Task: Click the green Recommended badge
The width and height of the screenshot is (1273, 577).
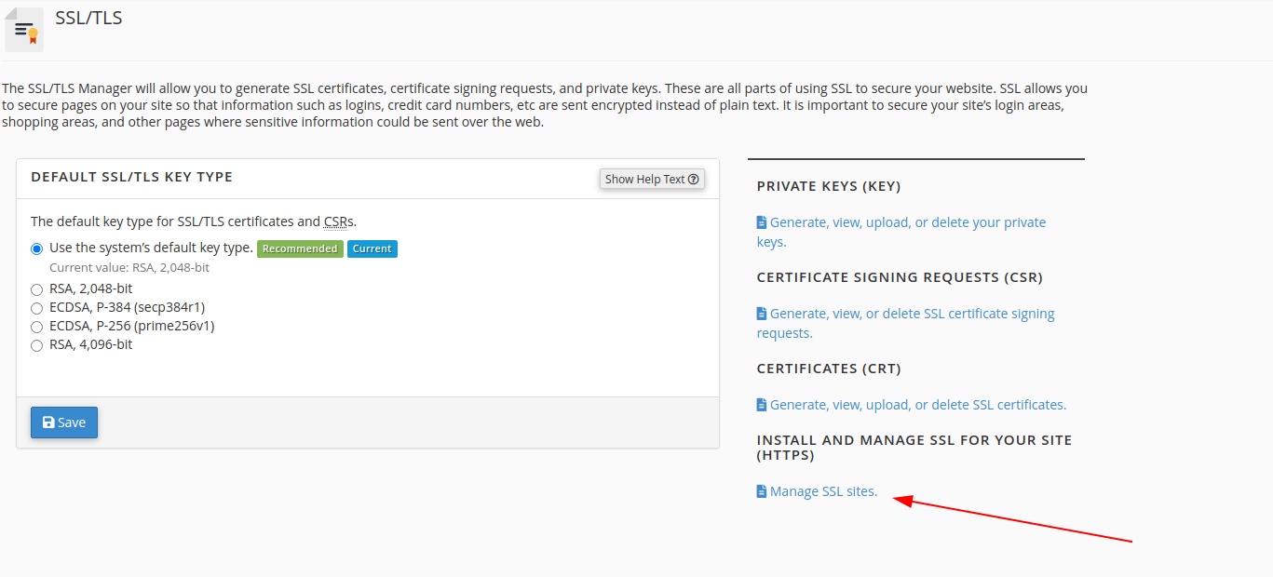Action: pyautogui.click(x=300, y=248)
